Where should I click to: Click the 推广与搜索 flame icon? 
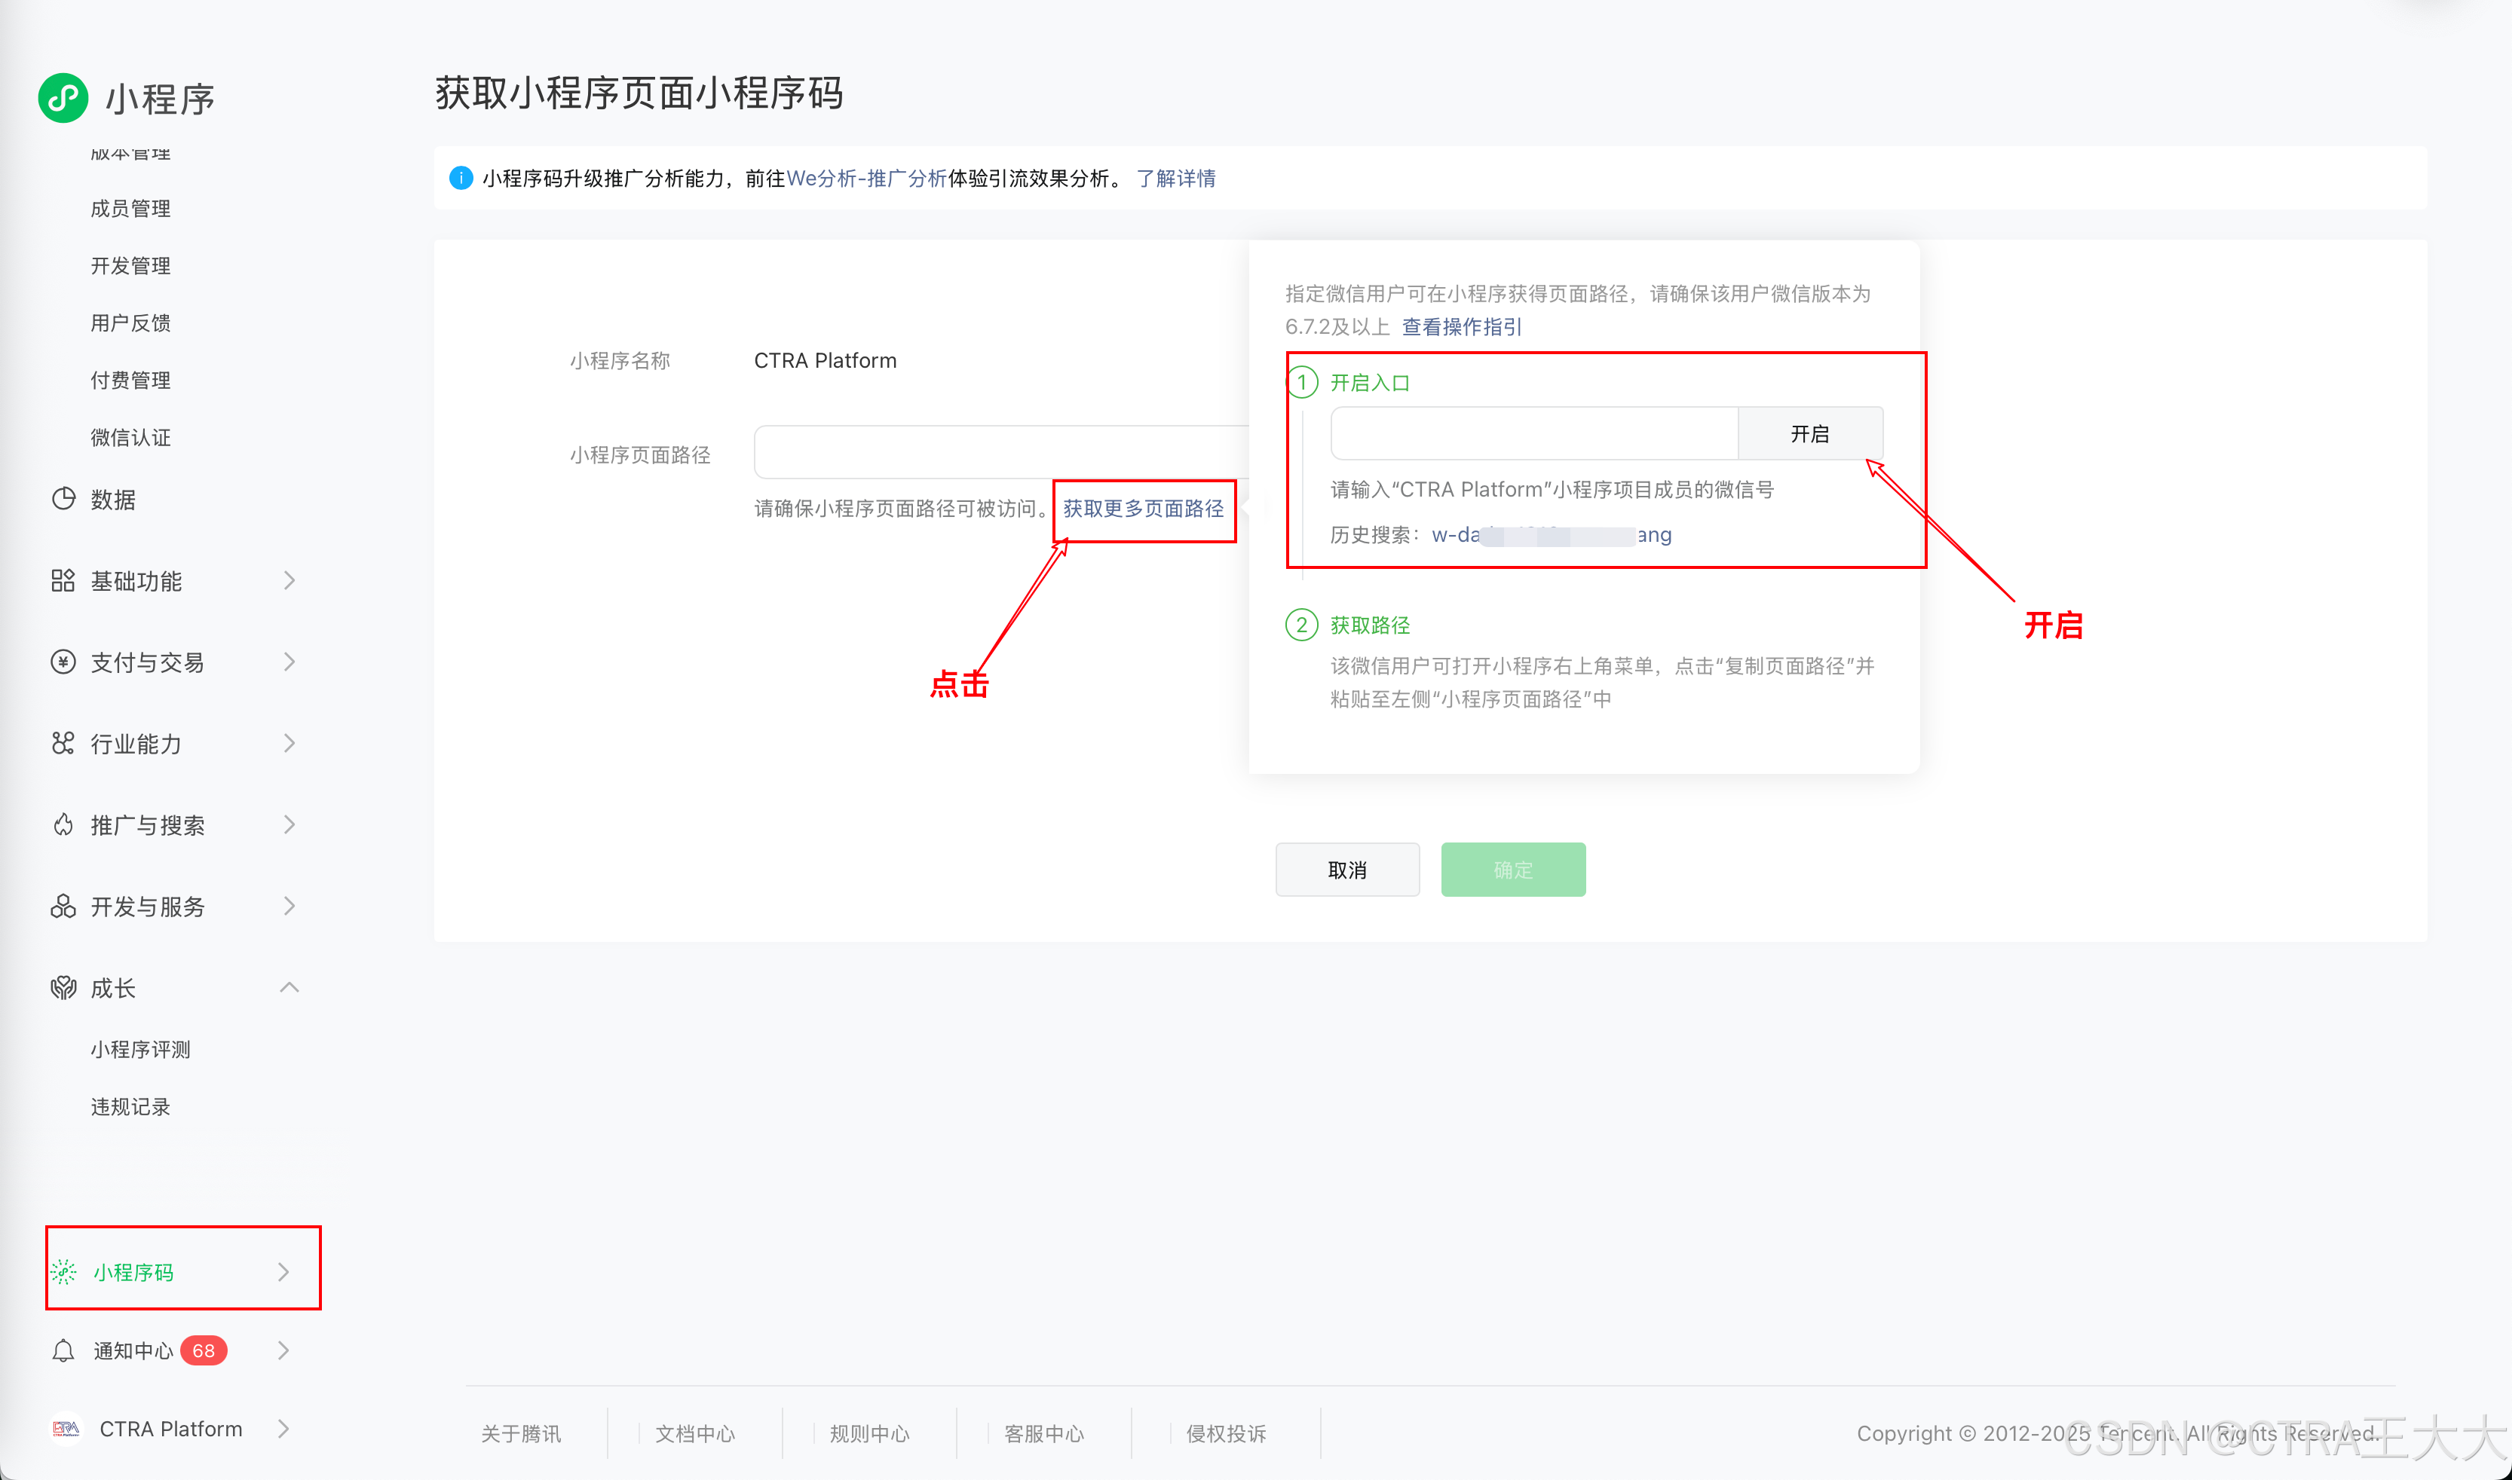point(63,824)
